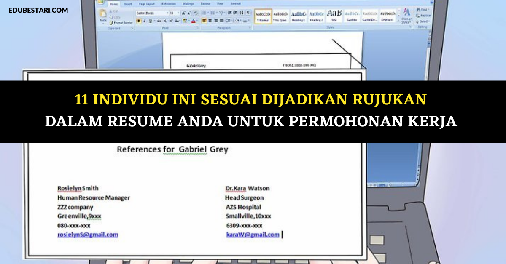
Task: Apply the No Spacing style
Action: [281, 16]
